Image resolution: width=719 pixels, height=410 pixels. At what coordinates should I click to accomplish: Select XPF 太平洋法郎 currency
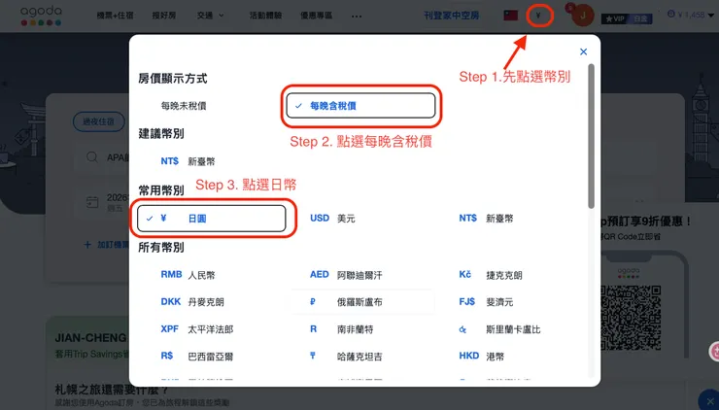point(196,329)
